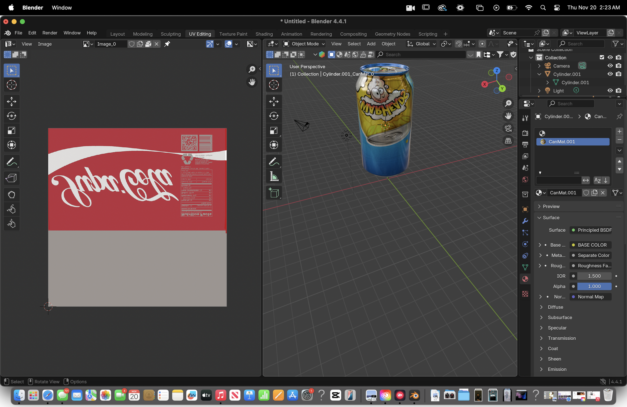The height and width of the screenshot is (407, 627).
Task: Switch to the Layout workspace tab
Action: pyautogui.click(x=117, y=34)
